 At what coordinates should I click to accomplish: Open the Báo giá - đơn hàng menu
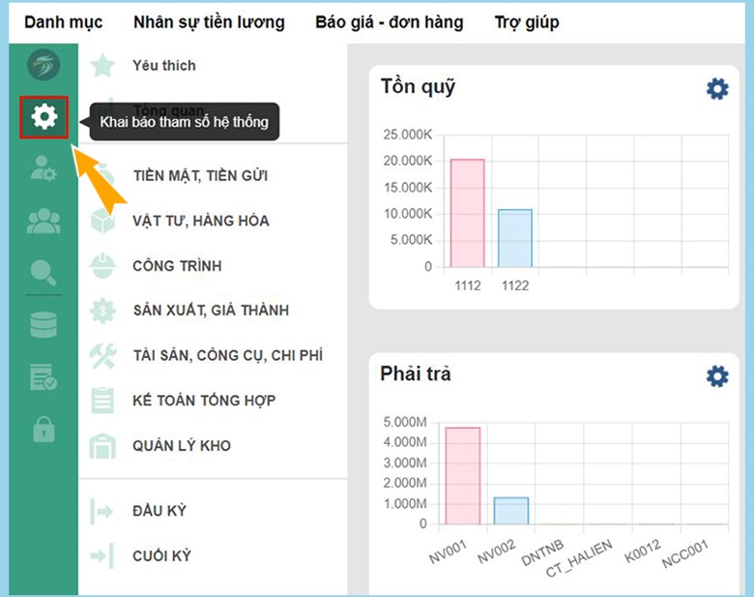389,21
